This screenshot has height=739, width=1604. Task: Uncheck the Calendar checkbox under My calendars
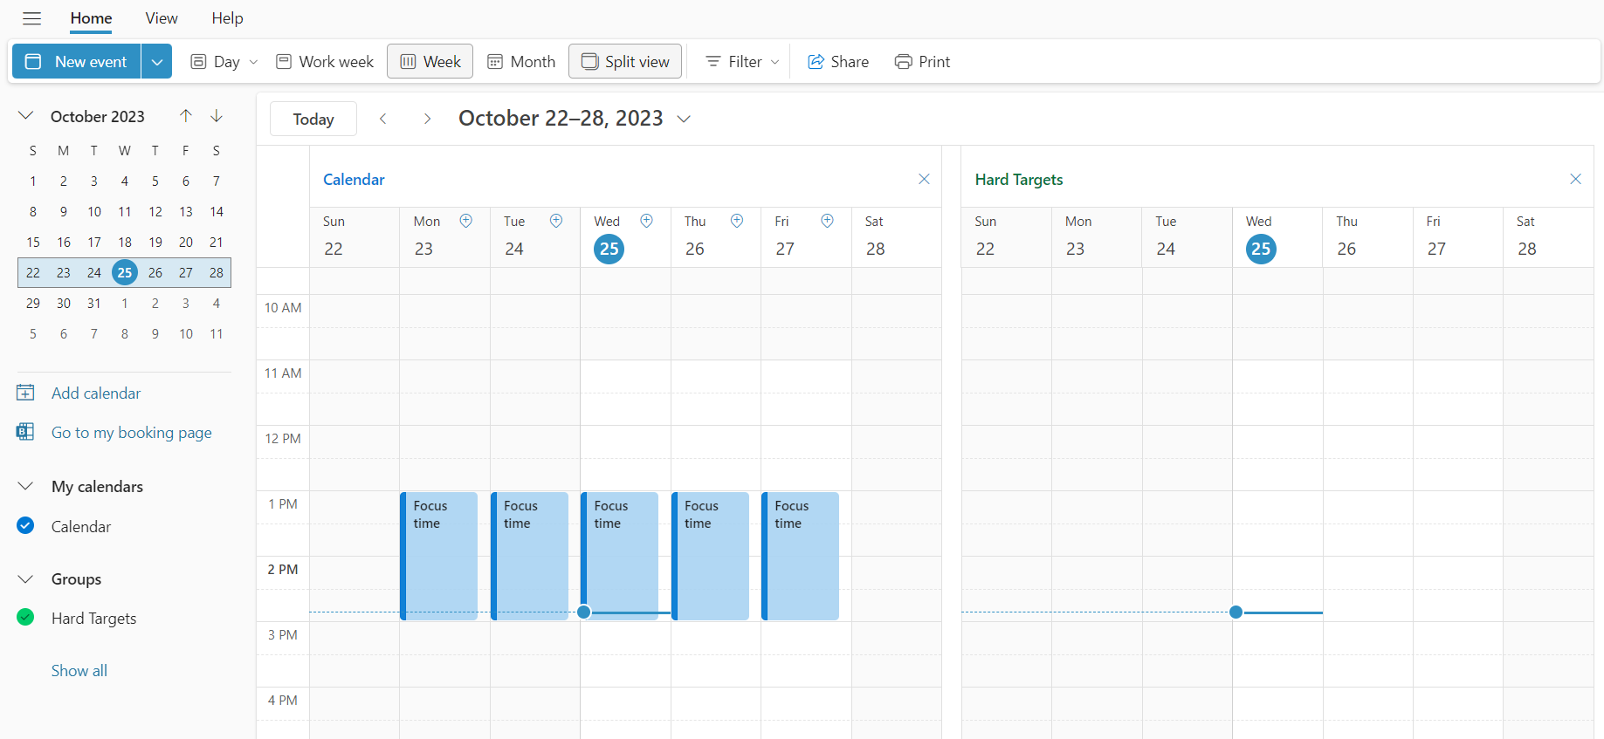25,525
